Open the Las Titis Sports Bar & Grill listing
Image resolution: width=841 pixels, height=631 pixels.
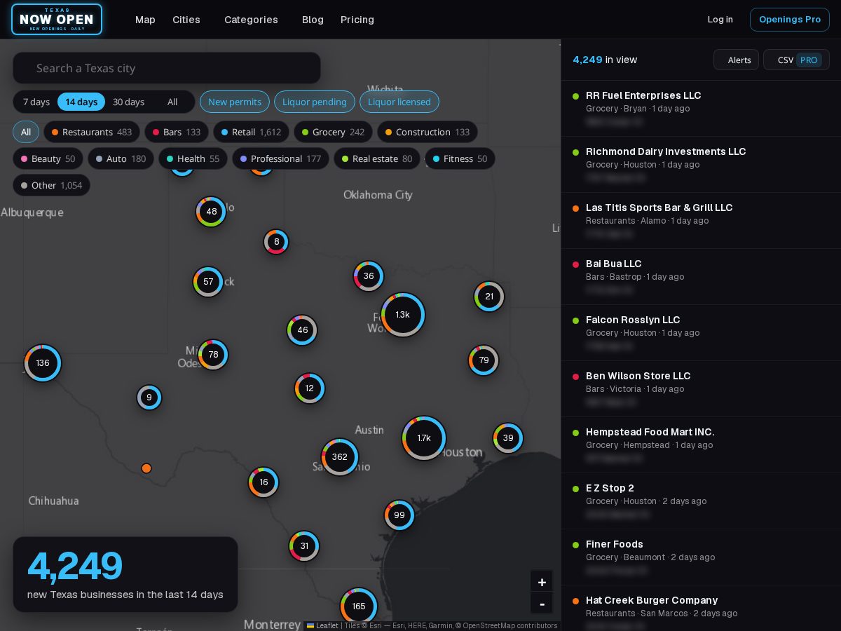(701, 220)
